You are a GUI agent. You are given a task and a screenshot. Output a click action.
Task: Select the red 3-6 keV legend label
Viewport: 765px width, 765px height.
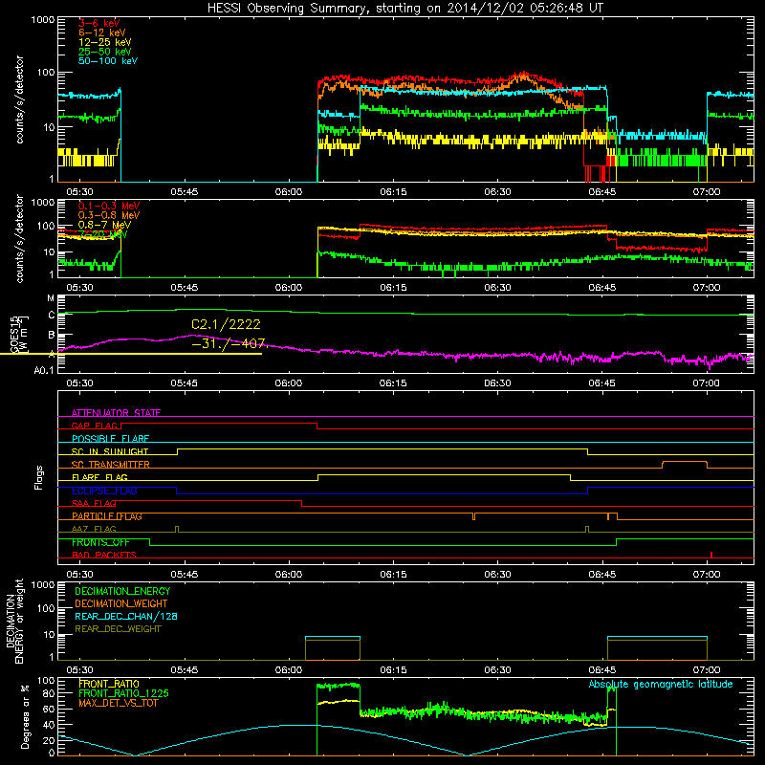click(99, 23)
